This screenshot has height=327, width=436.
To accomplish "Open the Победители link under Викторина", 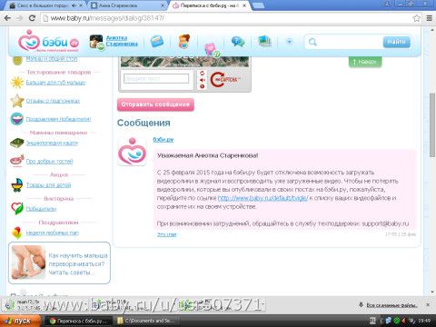I will pos(41,209).
